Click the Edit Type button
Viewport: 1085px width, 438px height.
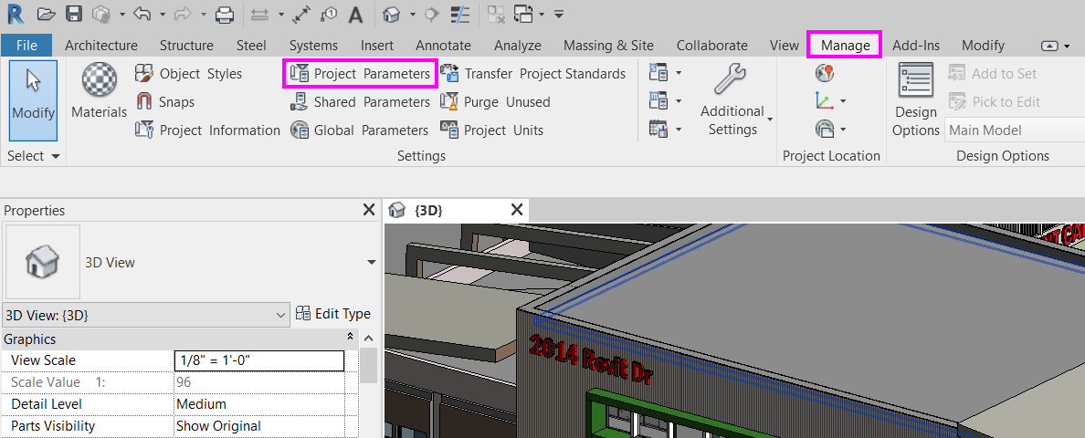click(333, 314)
